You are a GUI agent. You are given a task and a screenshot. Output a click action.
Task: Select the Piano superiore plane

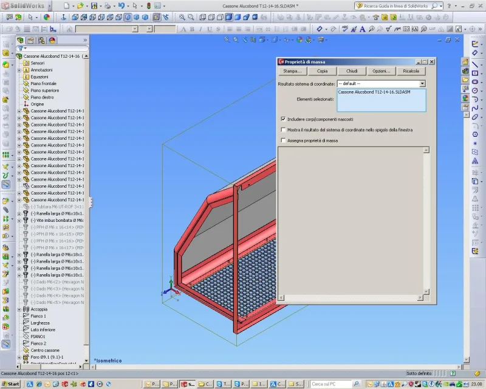point(44,91)
